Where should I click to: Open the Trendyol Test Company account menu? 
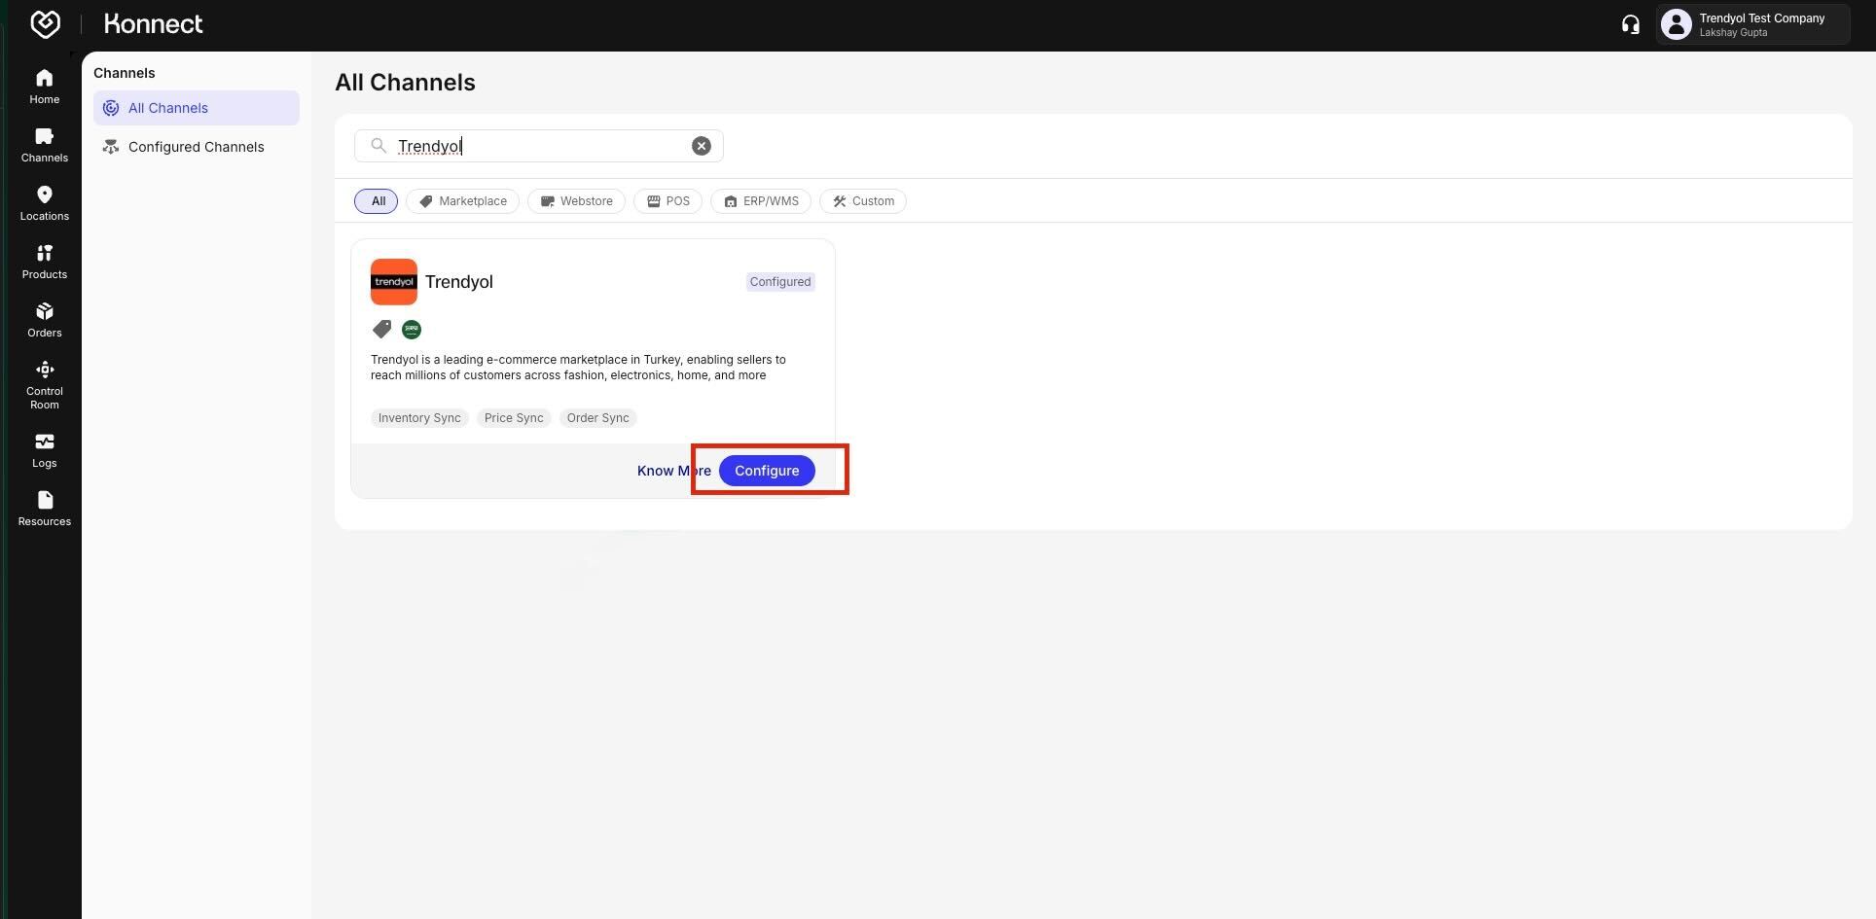pos(1752,24)
